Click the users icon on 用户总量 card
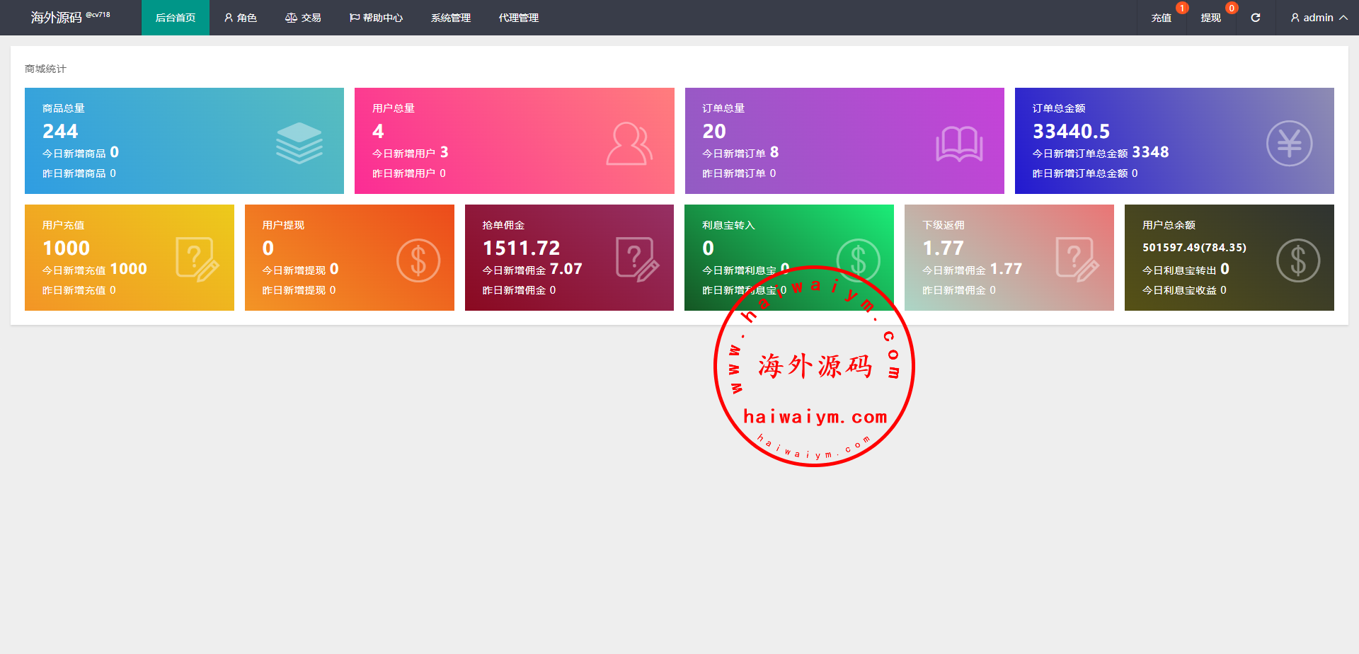1359x654 pixels. (629, 144)
